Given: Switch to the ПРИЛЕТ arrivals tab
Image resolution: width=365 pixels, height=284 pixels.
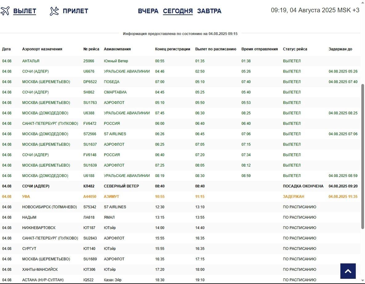Looking at the screenshot, I should [x=75, y=11].
